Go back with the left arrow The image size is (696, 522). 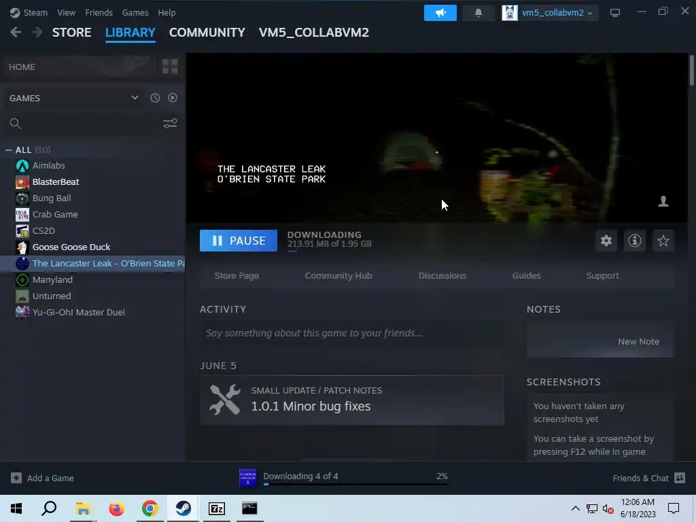tap(16, 32)
